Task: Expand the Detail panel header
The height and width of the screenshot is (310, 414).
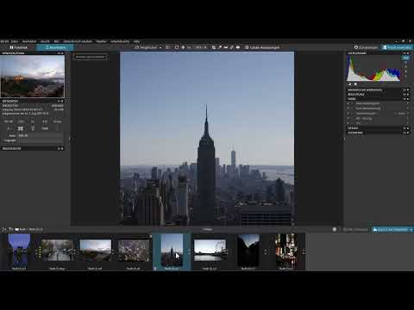Action: 379,128
